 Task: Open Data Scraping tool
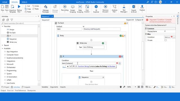click(80, 9)
